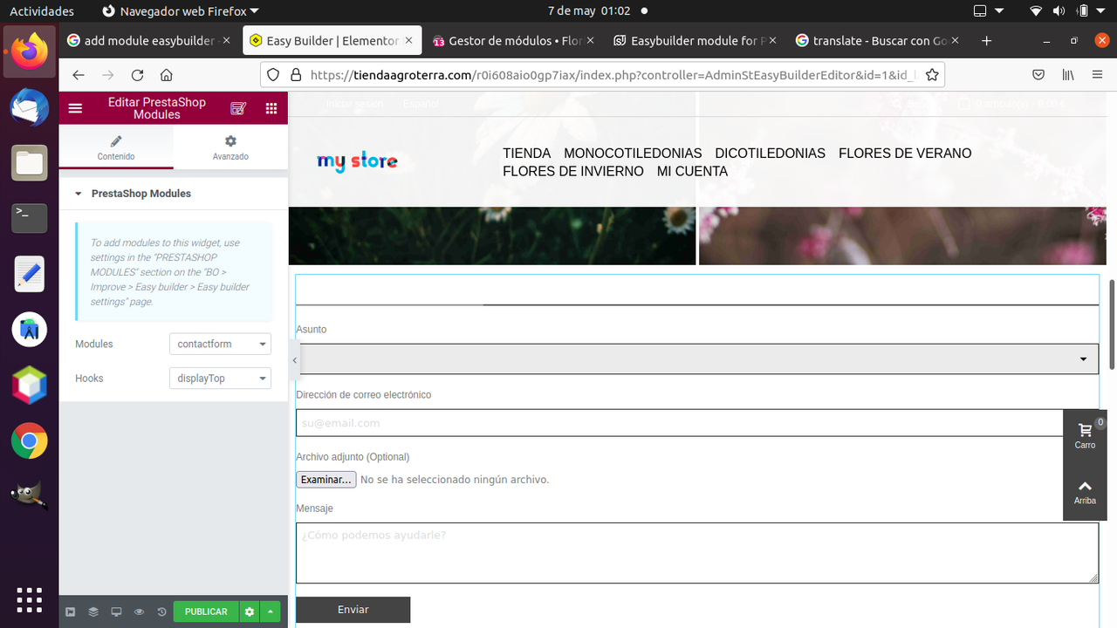Open Files from the dock
The height and width of the screenshot is (628, 1117).
click(29, 162)
